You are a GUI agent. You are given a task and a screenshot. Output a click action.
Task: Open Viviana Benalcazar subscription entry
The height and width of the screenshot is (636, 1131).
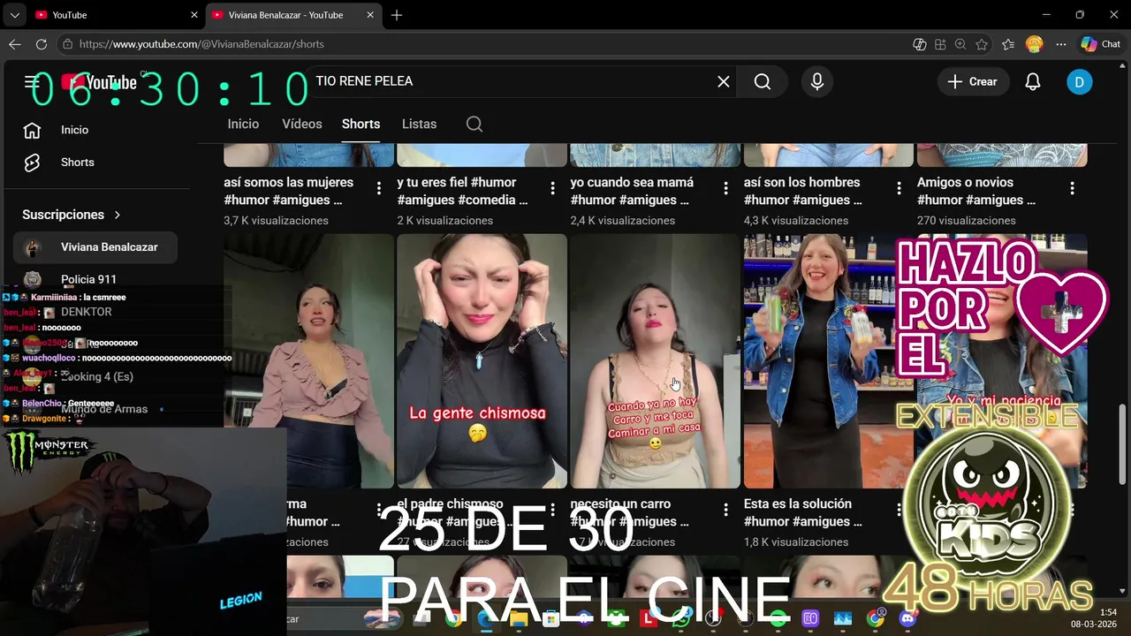tap(95, 247)
